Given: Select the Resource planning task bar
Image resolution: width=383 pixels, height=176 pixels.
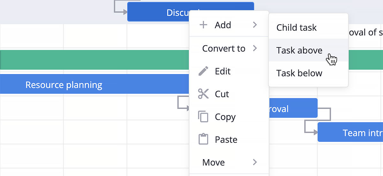Looking at the screenshot, I should pyautogui.click(x=95, y=84).
